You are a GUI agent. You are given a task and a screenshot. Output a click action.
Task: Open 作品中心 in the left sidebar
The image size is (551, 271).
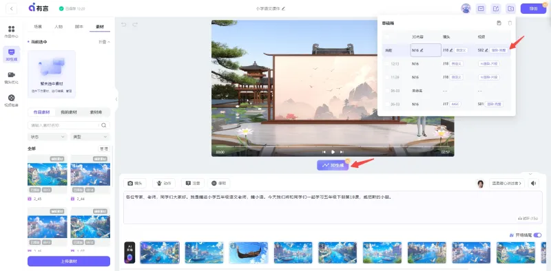click(x=11, y=32)
